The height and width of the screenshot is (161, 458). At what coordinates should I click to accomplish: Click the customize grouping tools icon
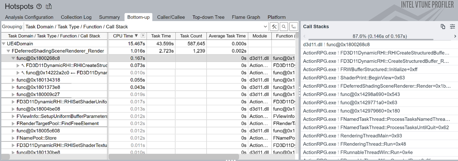(x=274, y=27)
